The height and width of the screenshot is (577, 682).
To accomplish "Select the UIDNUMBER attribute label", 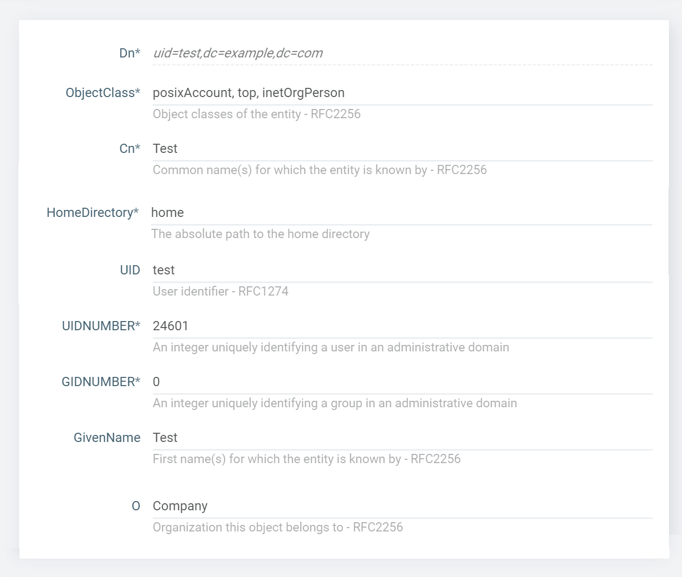I will tap(101, 325).
